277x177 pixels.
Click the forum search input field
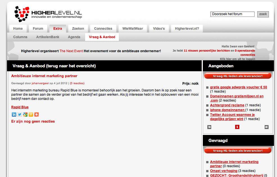[x=232, y=14]
